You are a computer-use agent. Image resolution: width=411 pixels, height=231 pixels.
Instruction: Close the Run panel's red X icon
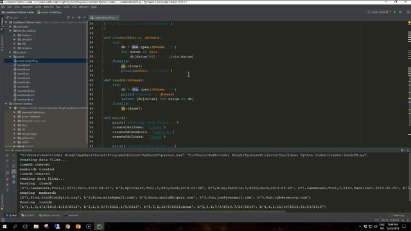tap(7, 185)
